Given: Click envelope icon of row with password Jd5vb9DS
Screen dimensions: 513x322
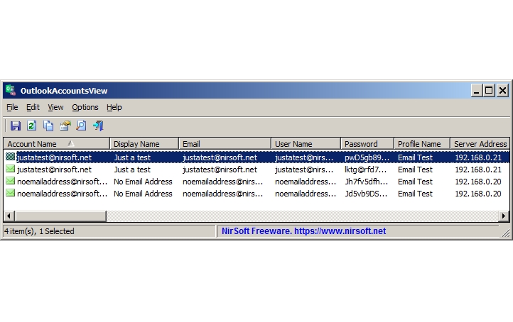Looking at the screenshot, I should (x=11, y=194).
